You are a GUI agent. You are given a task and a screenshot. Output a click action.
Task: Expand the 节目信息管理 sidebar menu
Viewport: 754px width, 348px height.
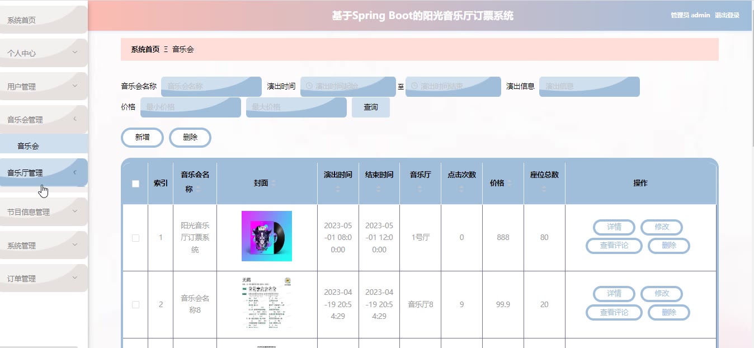click(x=44, y=212)
